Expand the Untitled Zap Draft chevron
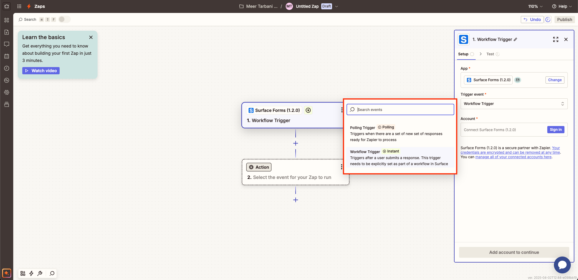 coord(337,6)
